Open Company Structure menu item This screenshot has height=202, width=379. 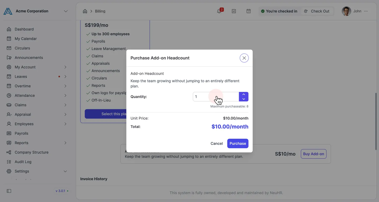click(x=37, y=152)
